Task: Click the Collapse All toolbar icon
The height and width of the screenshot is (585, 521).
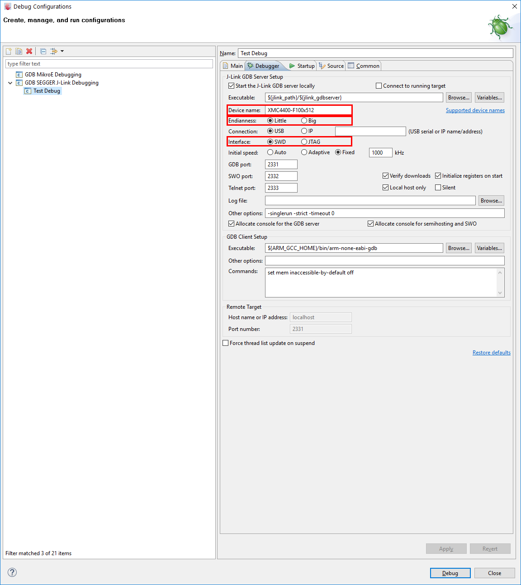Action: tap(43, 51)
